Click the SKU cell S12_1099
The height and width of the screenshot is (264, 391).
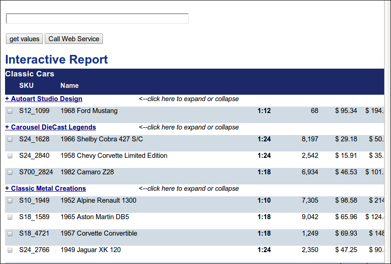click(34, 111)
